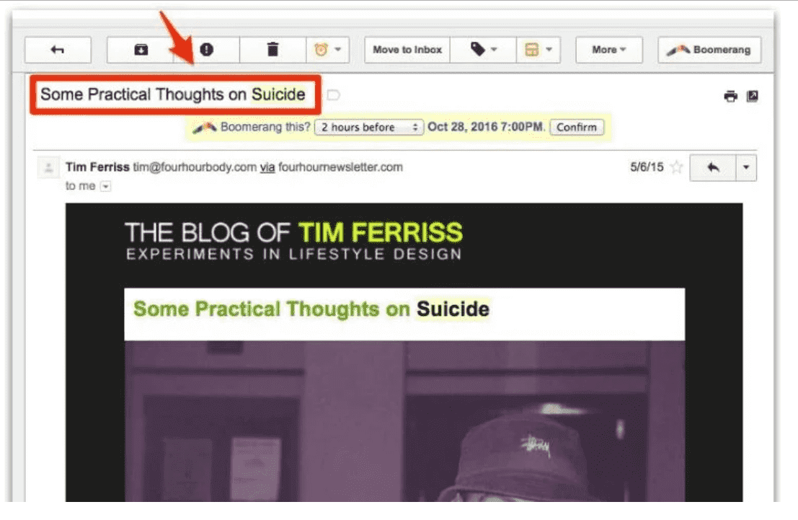
Task: Click the Move to Inbox button
Action: coord(407,50)
